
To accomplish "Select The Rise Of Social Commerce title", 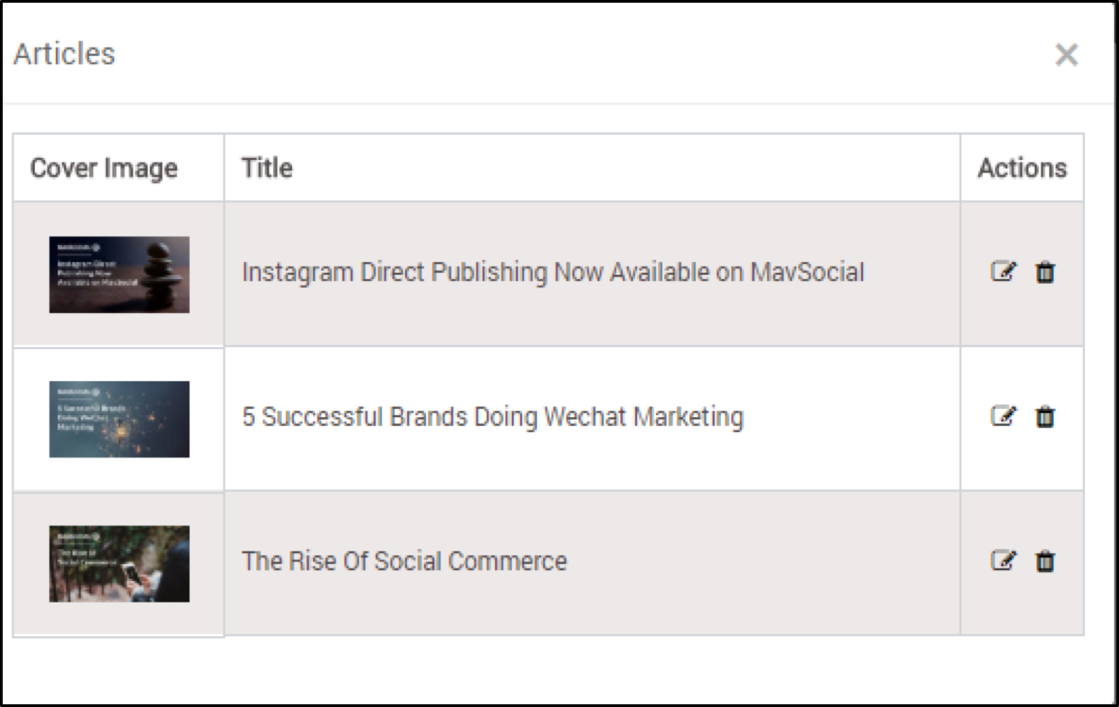I will pos(404,561).
